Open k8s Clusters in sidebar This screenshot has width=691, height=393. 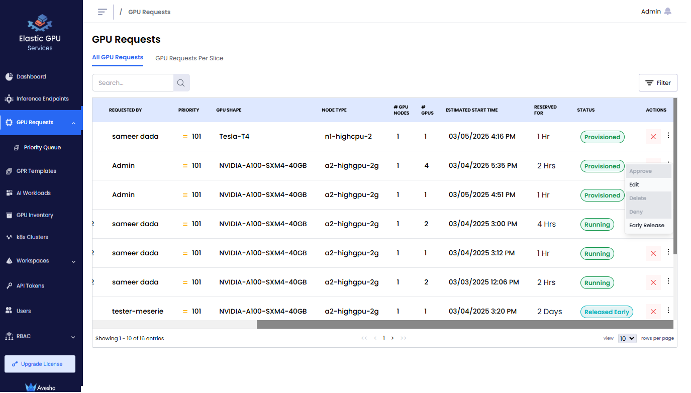coord(32,237)
